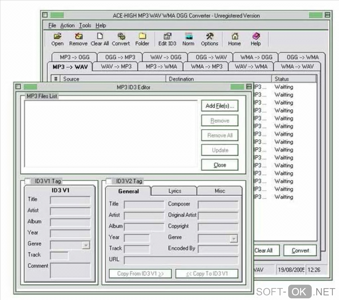The height and width of the screenshot is (300, 339).
Task: Click the ID3 V1 Artist field
Action: pyautogui.click(x=70, y=211)
